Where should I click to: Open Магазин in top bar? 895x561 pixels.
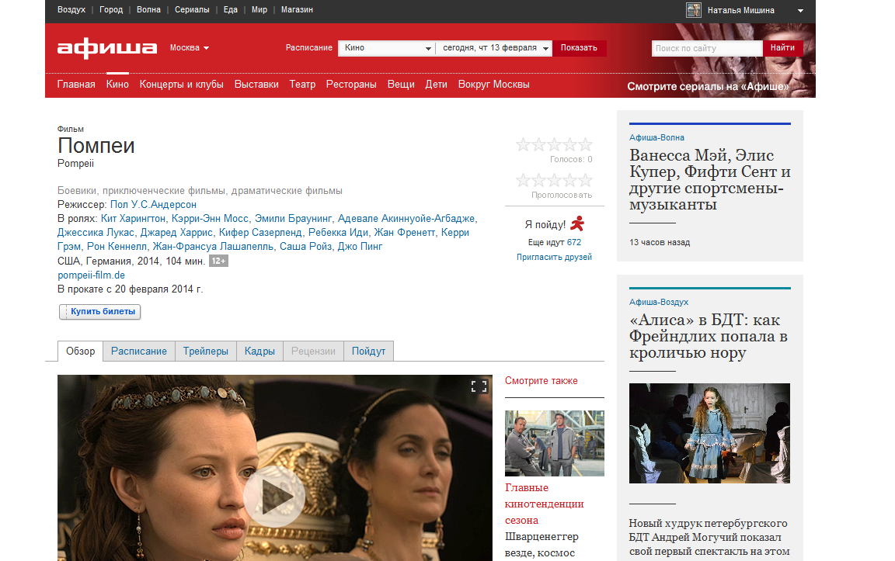(x=297, y=9)
